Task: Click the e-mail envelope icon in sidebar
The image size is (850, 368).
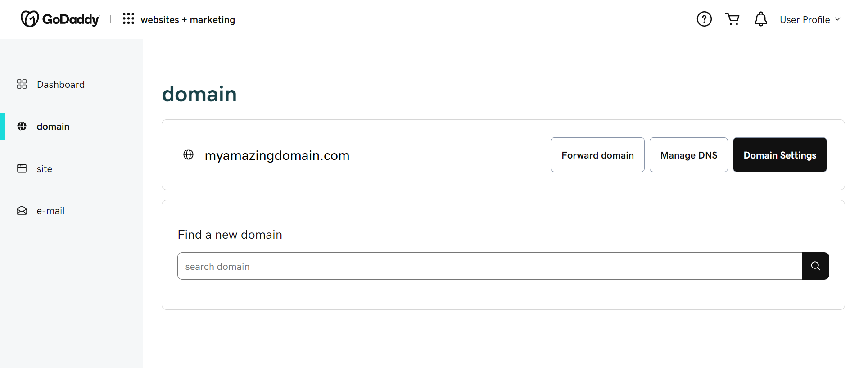Action: pos(22,210)
